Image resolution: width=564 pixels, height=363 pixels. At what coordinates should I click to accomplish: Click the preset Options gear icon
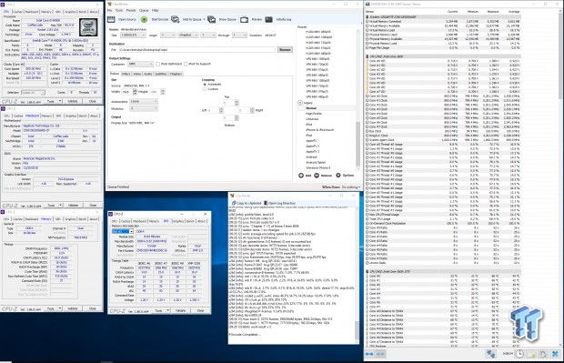[x=338, y=176]
